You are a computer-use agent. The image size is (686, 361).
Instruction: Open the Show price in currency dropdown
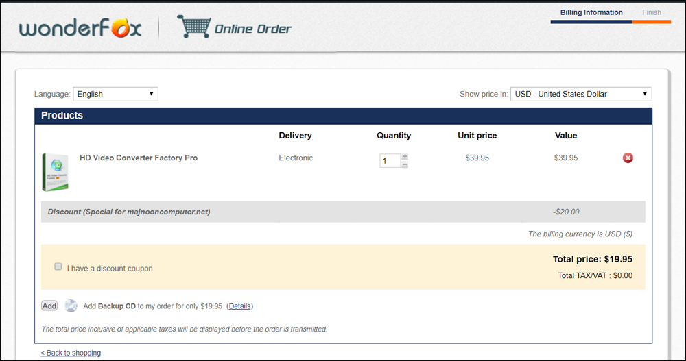coord(580,94)
